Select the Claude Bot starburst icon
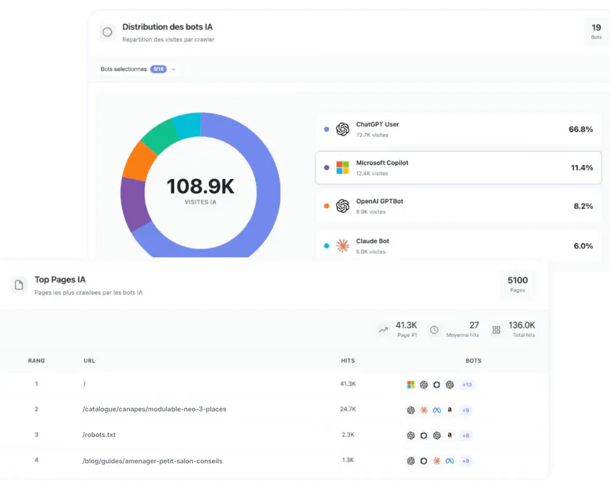The image size is (611, 489). coord(342,245)
